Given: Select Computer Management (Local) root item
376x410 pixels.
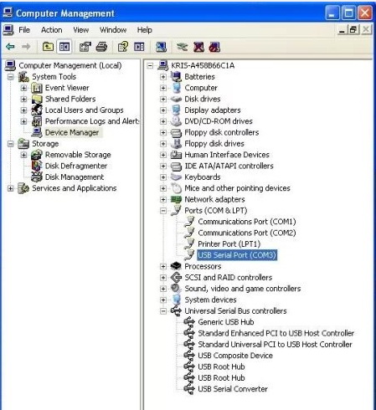Looking at the screenshot, I should coord(70,65).
